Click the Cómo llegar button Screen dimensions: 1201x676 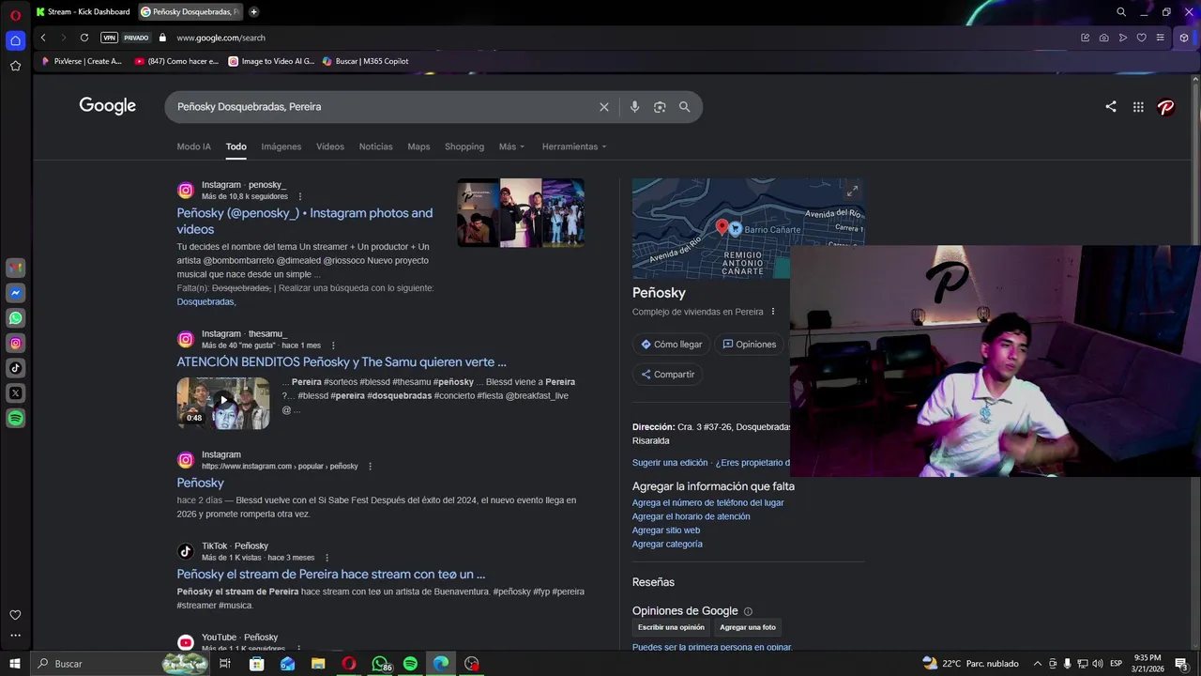coord(671,345)
